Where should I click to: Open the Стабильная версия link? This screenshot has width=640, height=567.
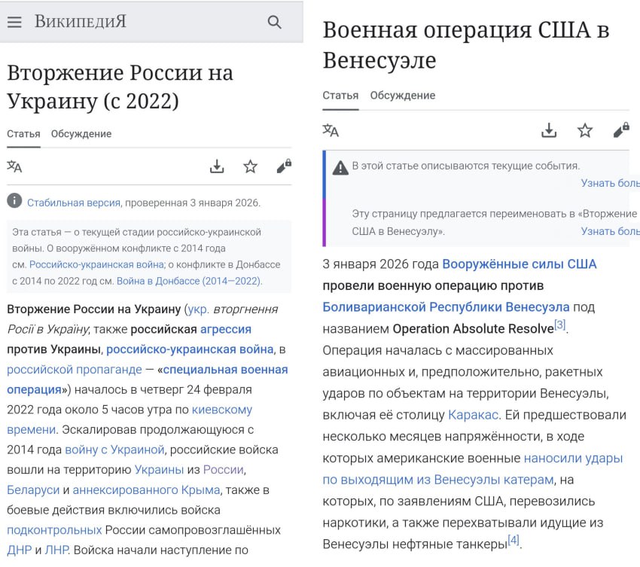[73, 203]
